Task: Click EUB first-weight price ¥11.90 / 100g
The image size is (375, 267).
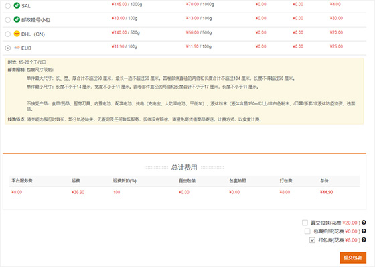Action: (x=125, y=46)
